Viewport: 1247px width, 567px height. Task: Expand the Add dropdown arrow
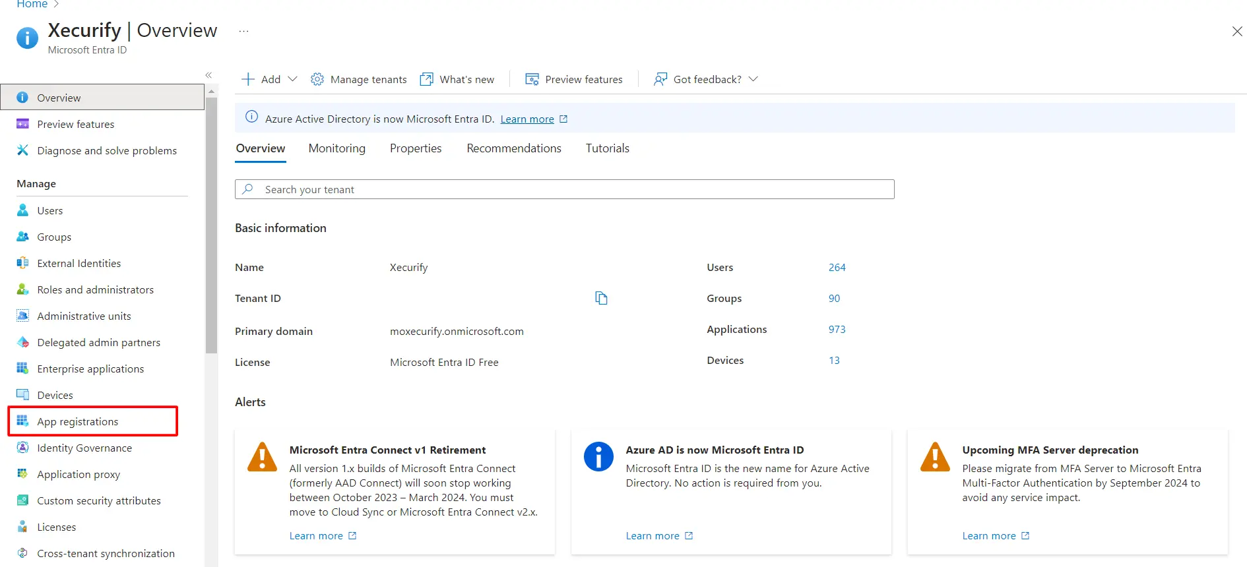click(x=293, y=79)
